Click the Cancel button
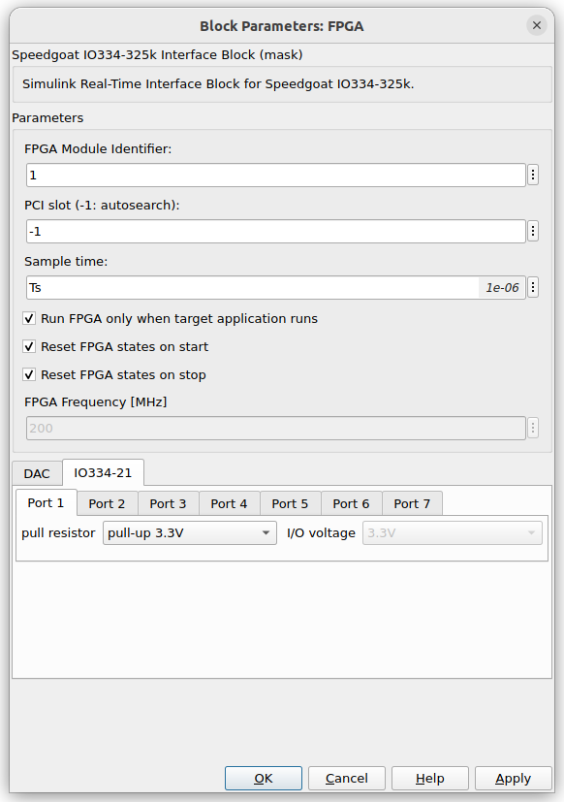564x802 pixels. tap(347, 779)
